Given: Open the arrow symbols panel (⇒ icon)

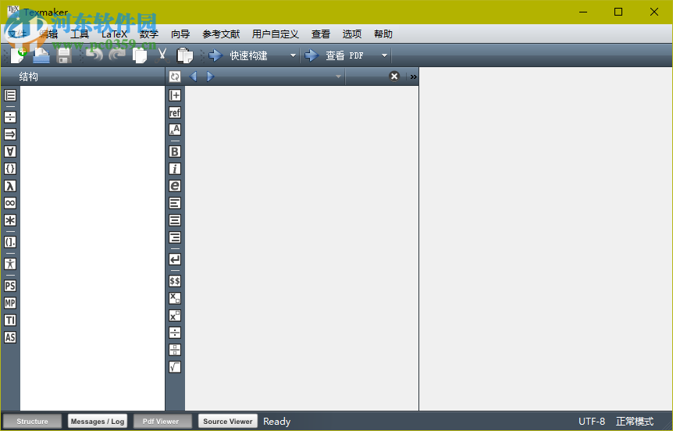Looking at the screenshot, I should click(x=10, y=134).
